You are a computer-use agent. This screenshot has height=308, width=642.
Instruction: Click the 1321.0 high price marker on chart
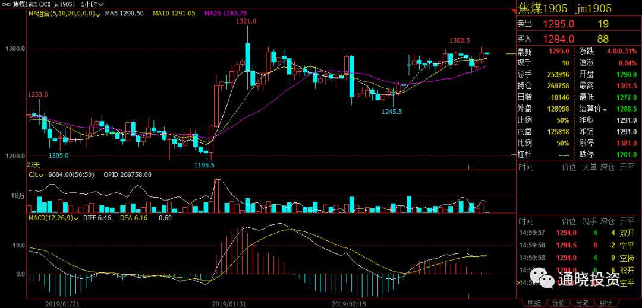246,21
